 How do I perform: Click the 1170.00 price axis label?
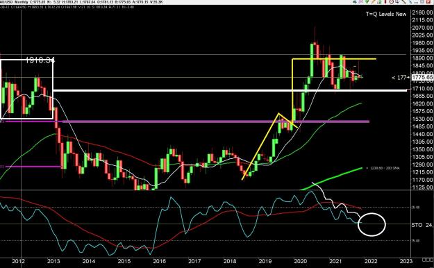(x=422, y=180)
